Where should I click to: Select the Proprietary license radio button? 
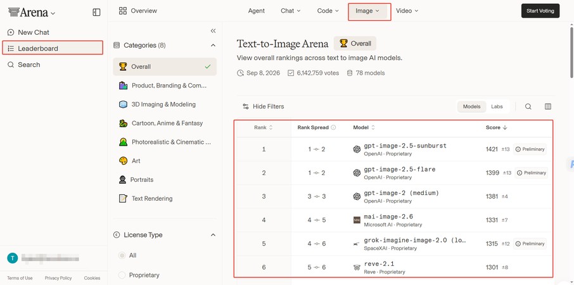pos(122,275)
